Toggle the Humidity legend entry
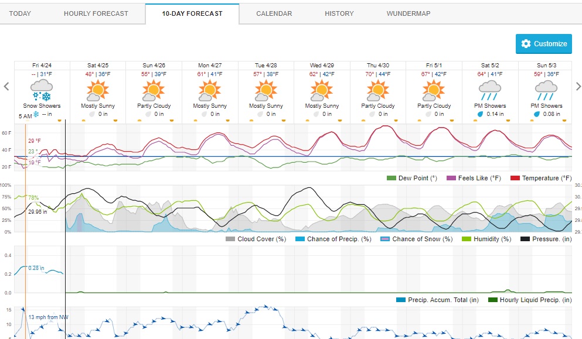 [487, 239]
